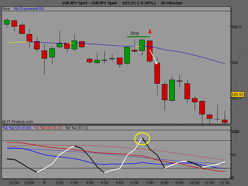This screenshot has width=248, height=186.
Task: Click the 'EURJPY Spot - EURJPY Spot' chart title
Action: (90, 3)
